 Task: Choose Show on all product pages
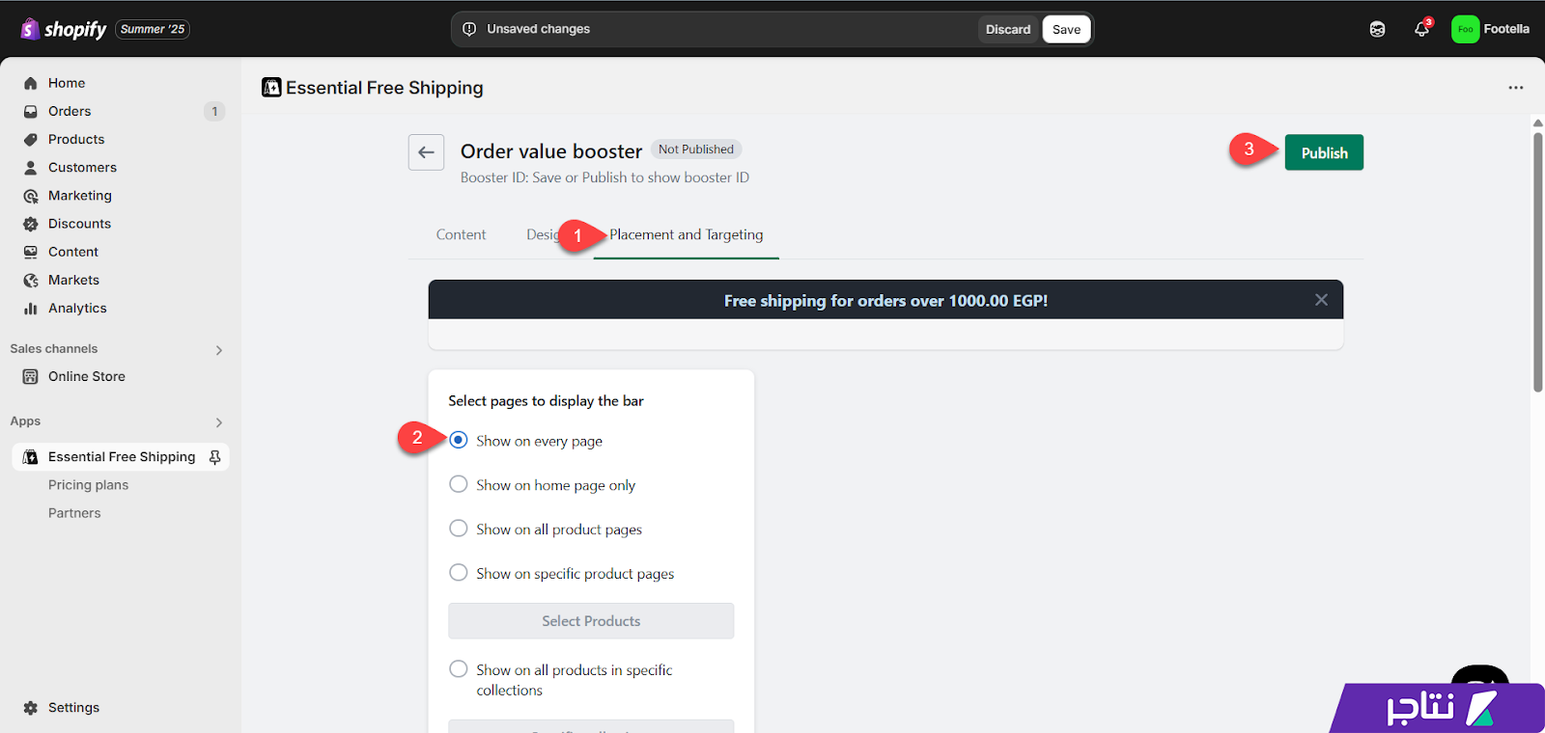point(459,529)
